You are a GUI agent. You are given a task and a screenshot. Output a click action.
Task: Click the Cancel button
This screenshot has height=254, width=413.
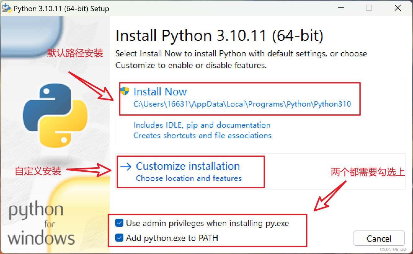[379, 239]
